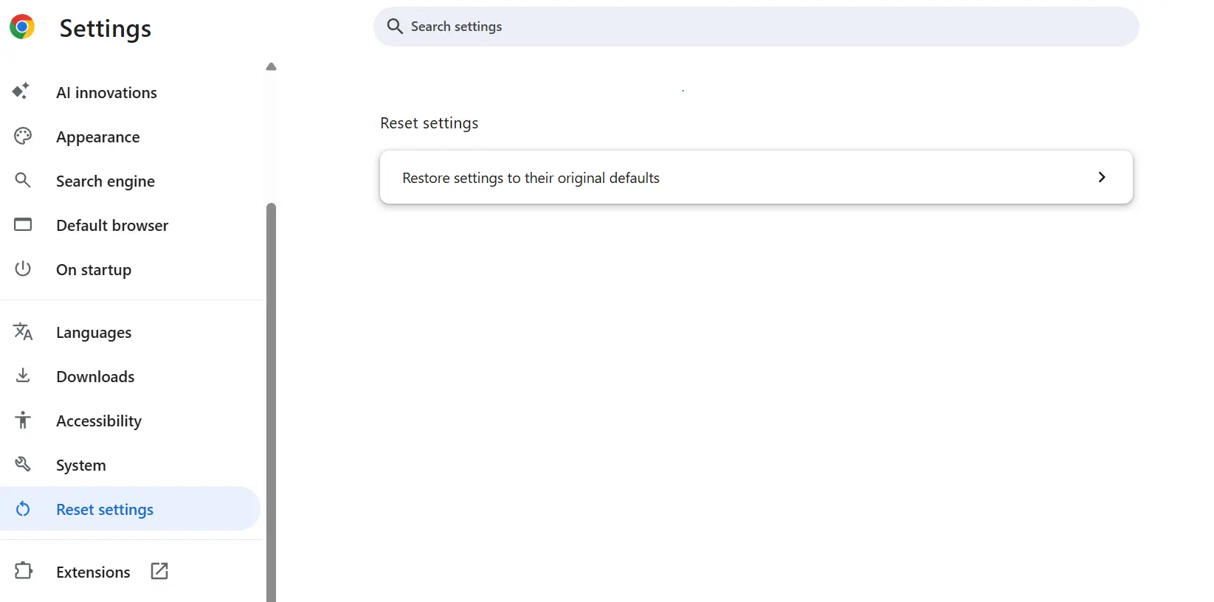This screenshot has width=1214, height=602.
Task: Expand the restore defaults row via its chevron
Action: (x=1101, y=177)
